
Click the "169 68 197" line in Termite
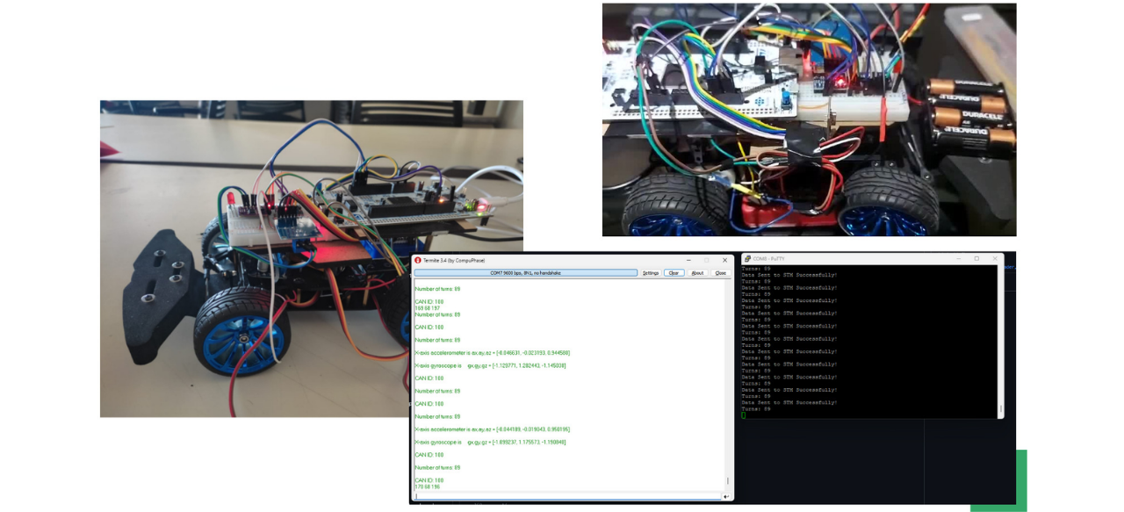[428, 308]
